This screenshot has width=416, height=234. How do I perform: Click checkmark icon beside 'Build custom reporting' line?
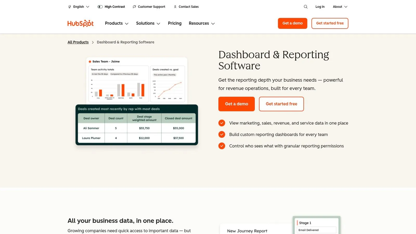tap(222, 134)
